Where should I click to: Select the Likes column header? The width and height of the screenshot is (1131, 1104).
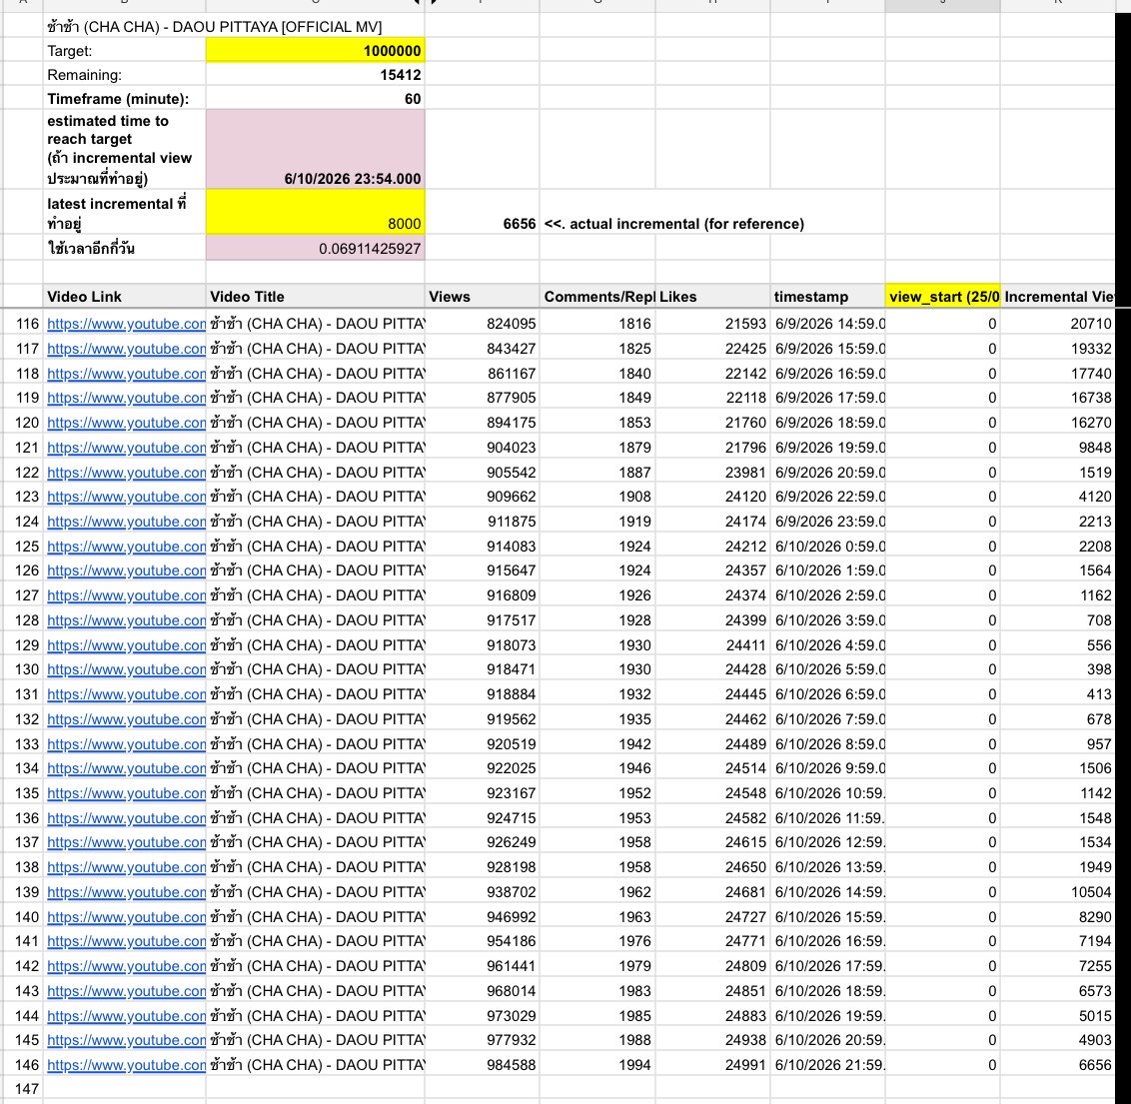tap(712, 297)
